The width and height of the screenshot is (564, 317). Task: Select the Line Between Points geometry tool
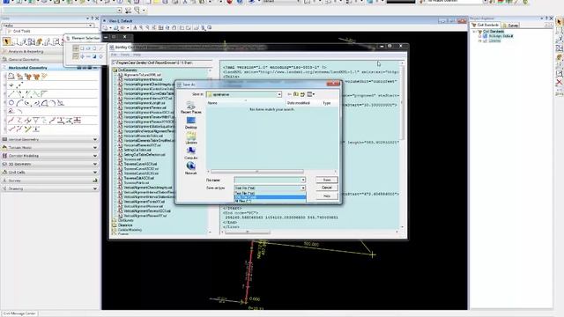pyautogui.click(x=11, y=94)
